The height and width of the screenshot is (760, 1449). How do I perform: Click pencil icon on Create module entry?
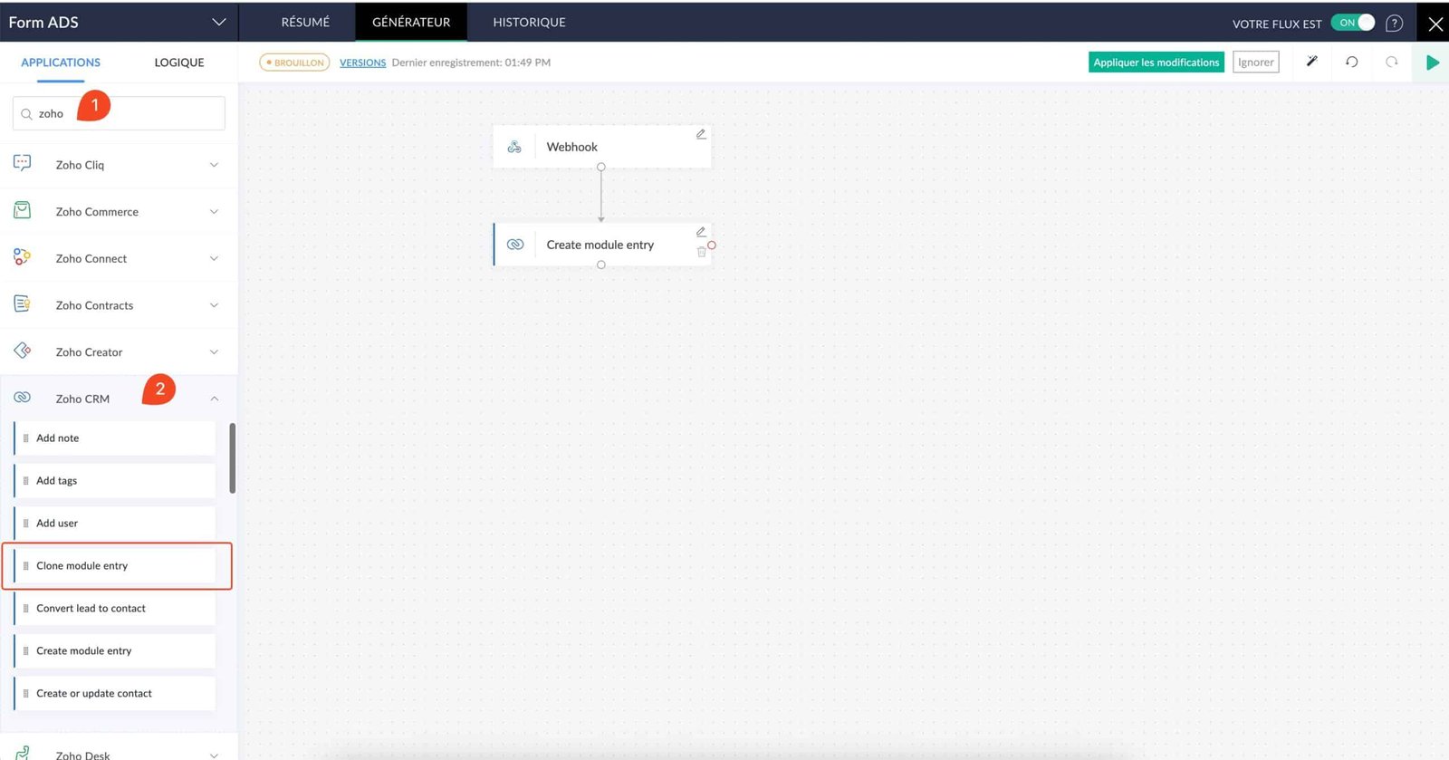(700, 232)
